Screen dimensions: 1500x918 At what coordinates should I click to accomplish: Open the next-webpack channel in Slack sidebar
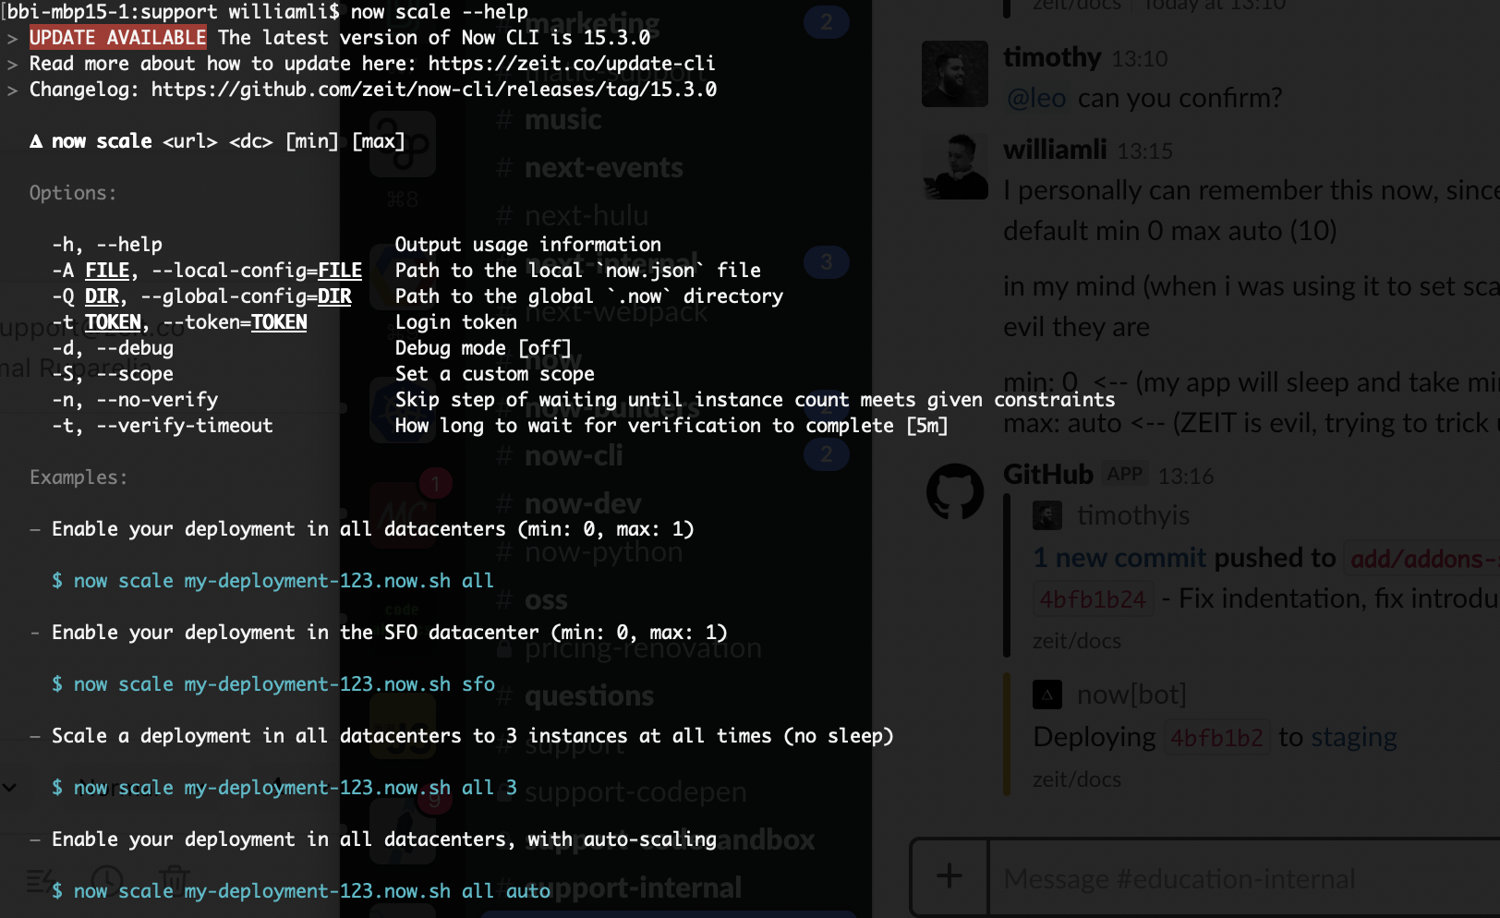point(616,312)
